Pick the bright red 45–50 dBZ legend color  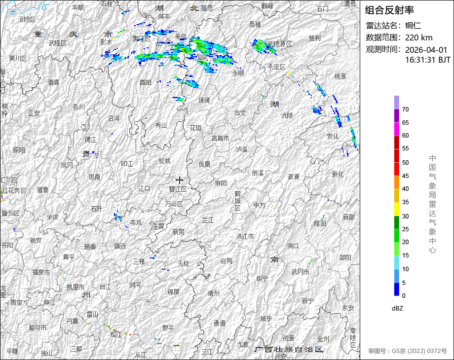coord(396,169)
